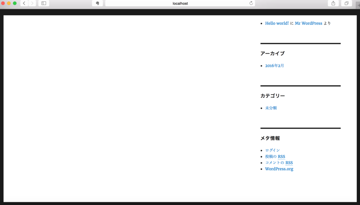Open the 未分類 category
Screen dimensions: 360x205
[x=271, y=108]
